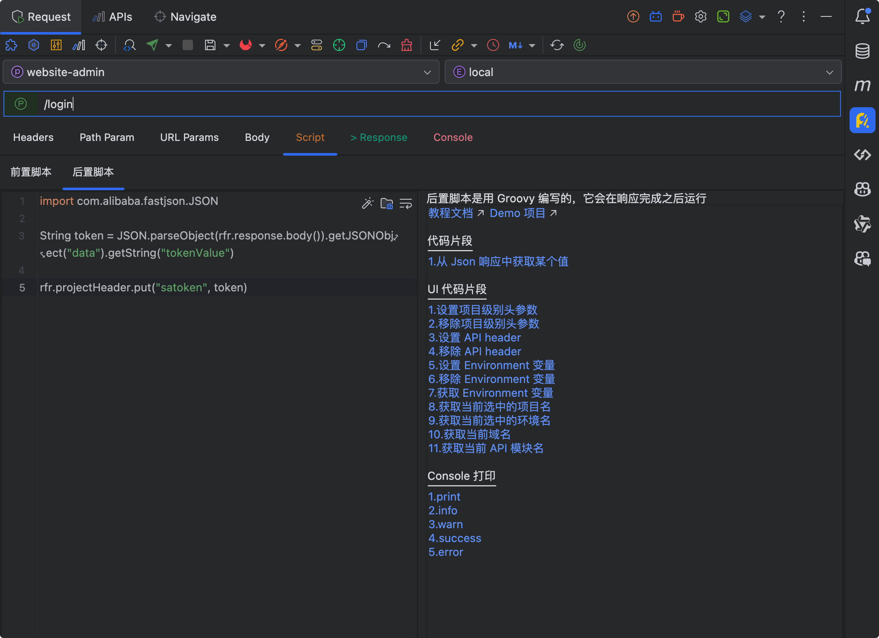879x638 pixels.
Task: Click the magic wand format script icon
Action: coord(367,203)
